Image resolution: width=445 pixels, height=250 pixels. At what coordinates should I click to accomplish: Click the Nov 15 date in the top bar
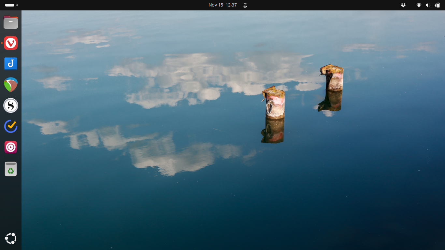(x=216, y=5)
